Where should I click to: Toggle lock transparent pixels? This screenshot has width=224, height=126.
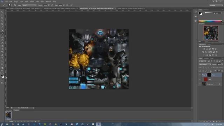pyautogui.click(x=203, y=71)
